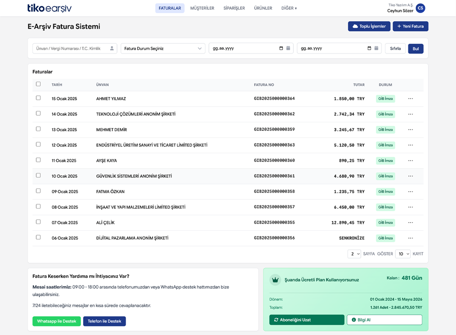Open three-dot menu for ALİ ÇELİK invoice
This screenshot has width=456, height=335.
[410, 223]
